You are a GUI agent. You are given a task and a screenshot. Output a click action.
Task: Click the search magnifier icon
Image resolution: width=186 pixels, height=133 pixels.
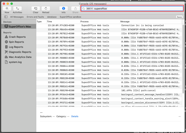(x=83, y=8)
